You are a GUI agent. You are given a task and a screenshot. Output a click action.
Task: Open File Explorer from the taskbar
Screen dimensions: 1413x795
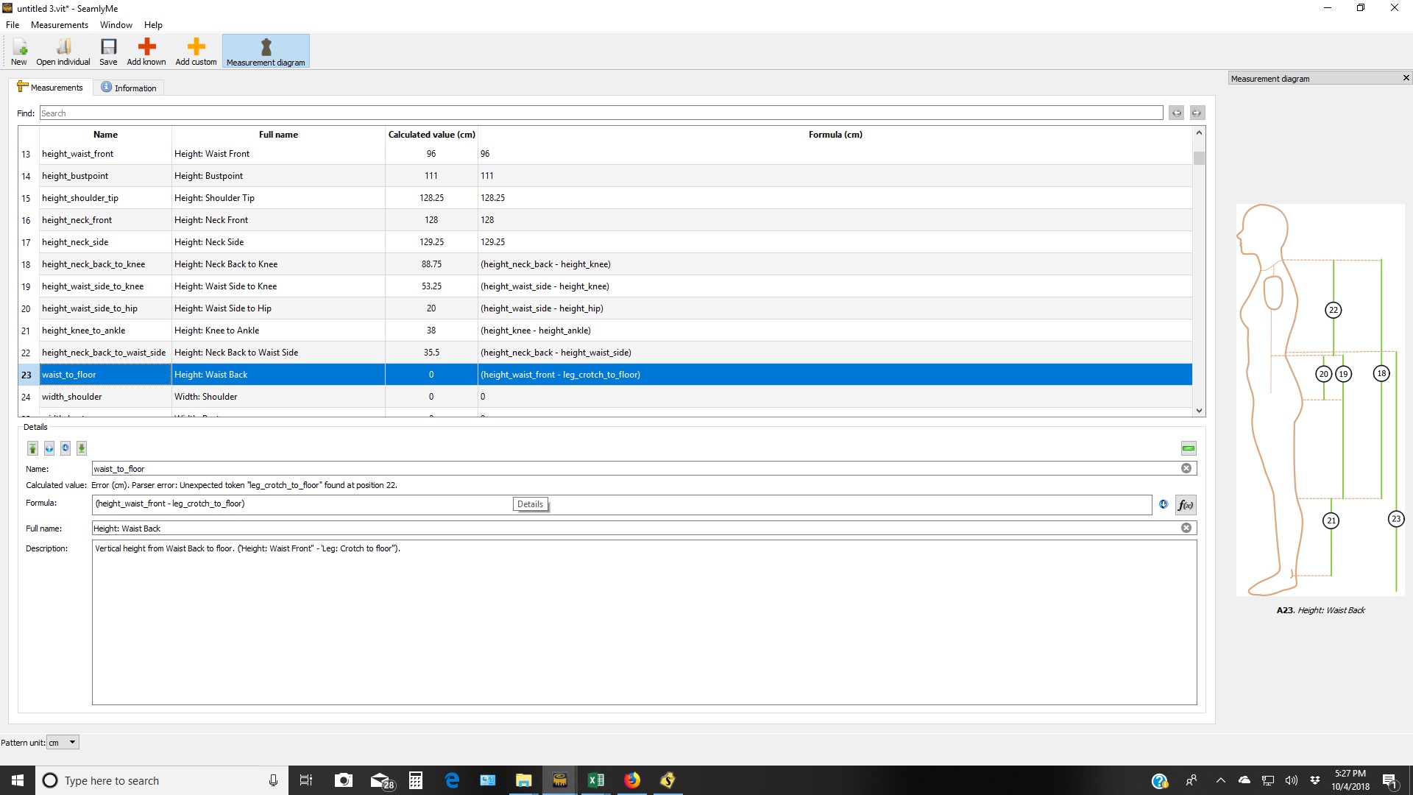(x=523, y=780)
